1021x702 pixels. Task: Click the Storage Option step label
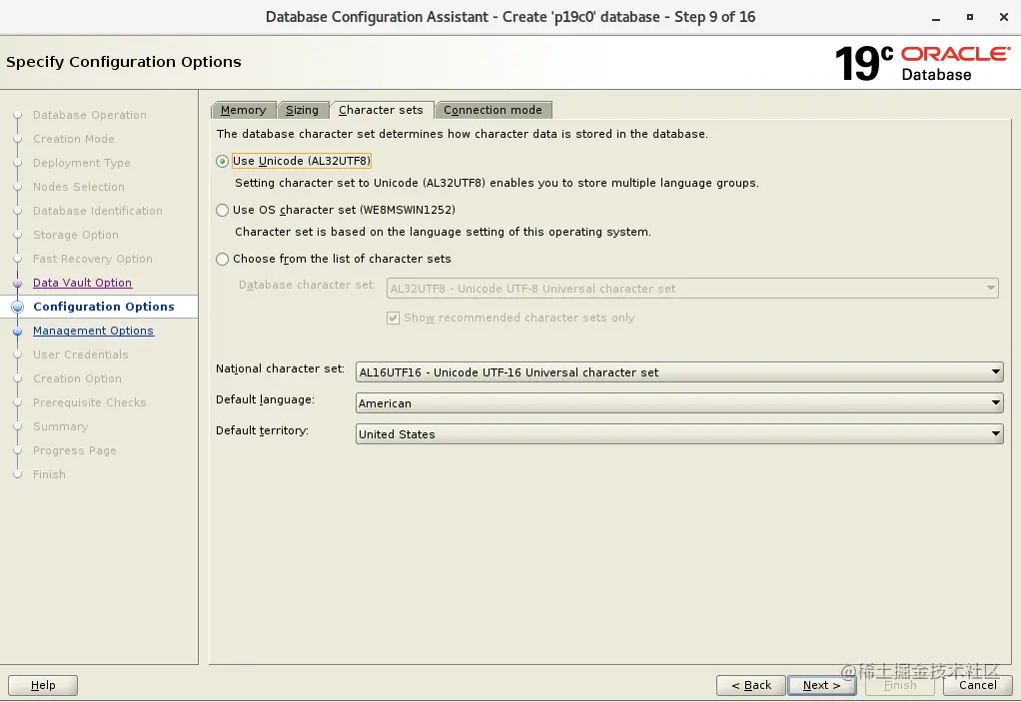point(76,235)
